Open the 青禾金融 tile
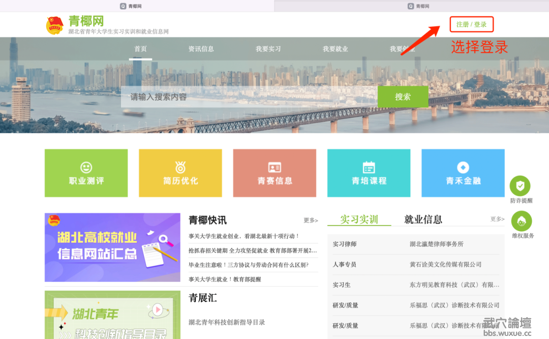Viewport: 549px width, 339px height. click(x=463, y=173)
